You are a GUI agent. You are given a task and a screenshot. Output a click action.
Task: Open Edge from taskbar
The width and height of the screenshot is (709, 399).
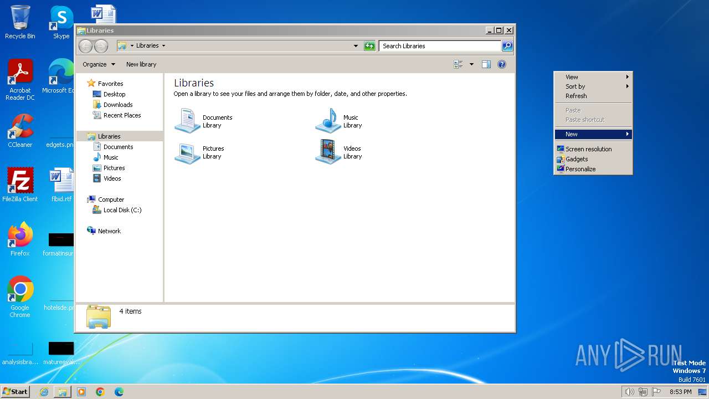point(119,392)
